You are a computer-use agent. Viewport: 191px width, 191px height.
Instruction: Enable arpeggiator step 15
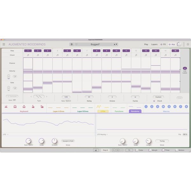(166, 51)
